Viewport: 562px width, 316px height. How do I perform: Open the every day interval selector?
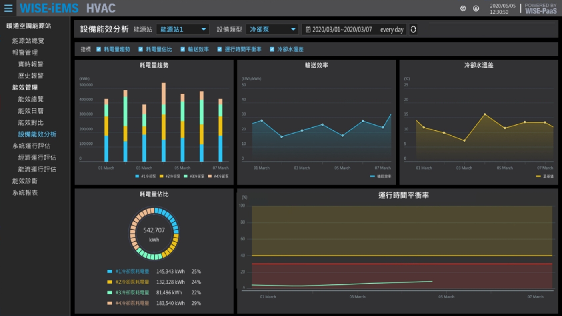392,30
